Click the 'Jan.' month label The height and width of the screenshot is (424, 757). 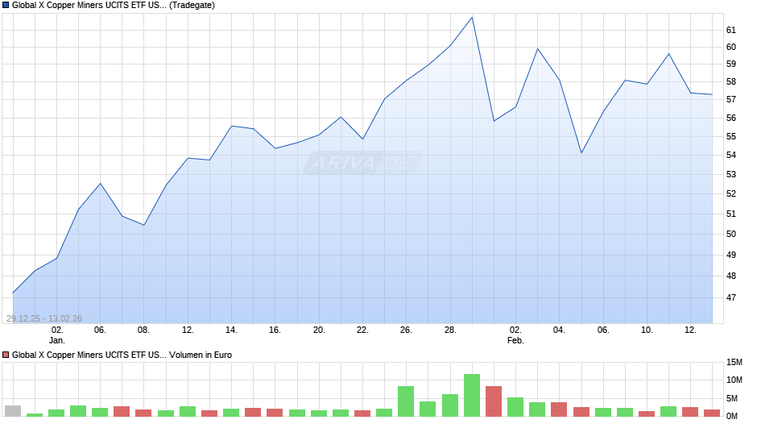57,340
